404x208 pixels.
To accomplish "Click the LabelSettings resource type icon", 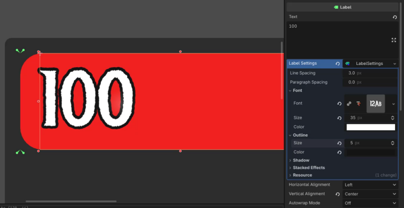I will (x=347, y=64).
